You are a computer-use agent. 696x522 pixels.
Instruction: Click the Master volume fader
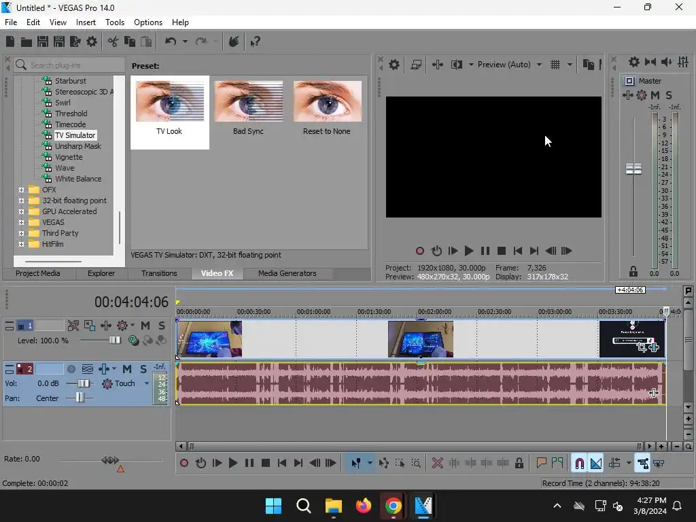click(633, 169)
